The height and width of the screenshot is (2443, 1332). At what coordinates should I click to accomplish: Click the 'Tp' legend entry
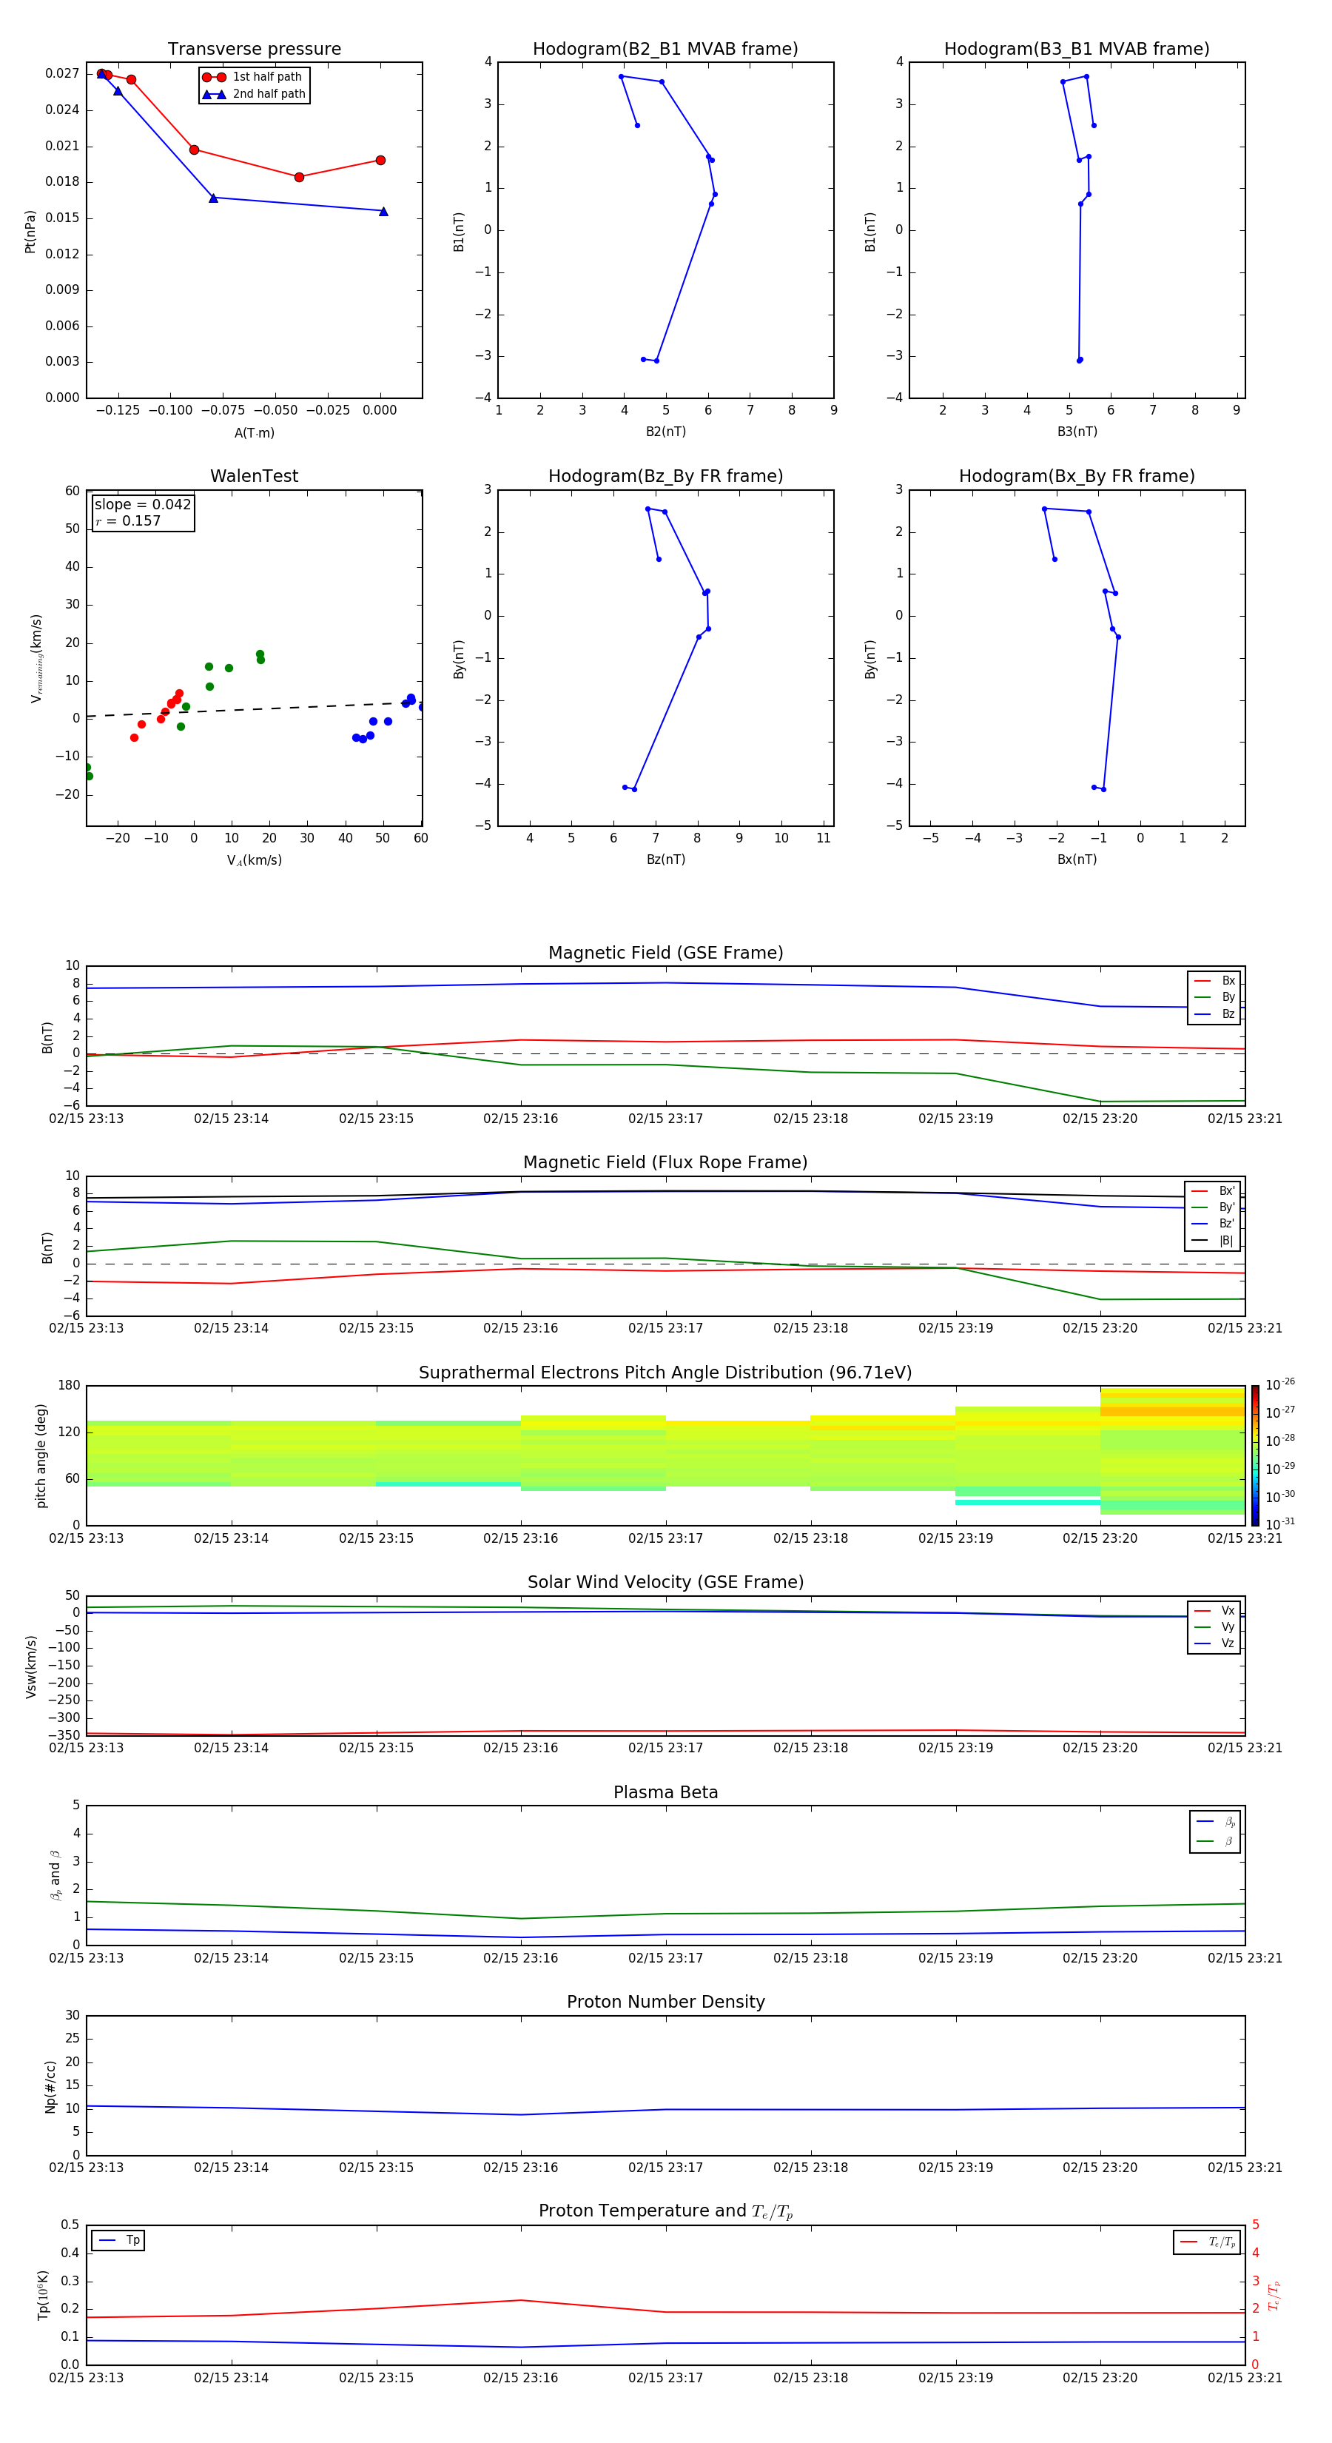point(118,2240)
